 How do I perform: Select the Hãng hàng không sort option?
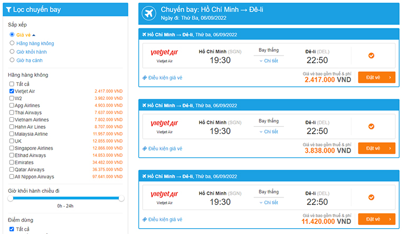(12, 43)
